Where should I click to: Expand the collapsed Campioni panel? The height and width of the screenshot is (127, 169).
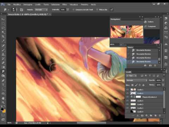tap(150, 26)
